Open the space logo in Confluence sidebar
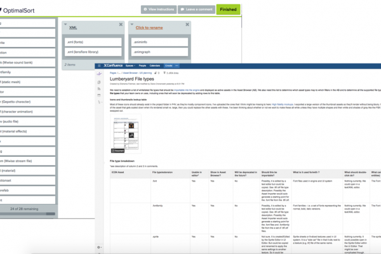 (x=99, y=74)
